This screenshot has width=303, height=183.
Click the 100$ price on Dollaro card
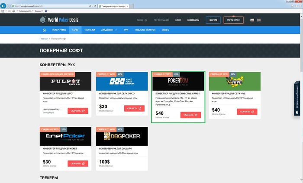[x=105, y=161]
